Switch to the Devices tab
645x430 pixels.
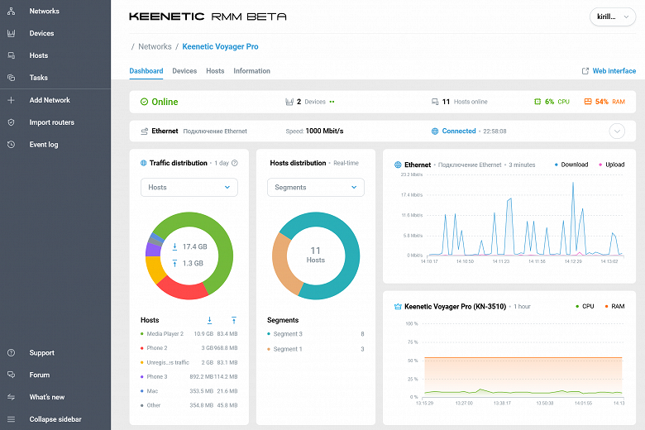click(x=184, y=71)
